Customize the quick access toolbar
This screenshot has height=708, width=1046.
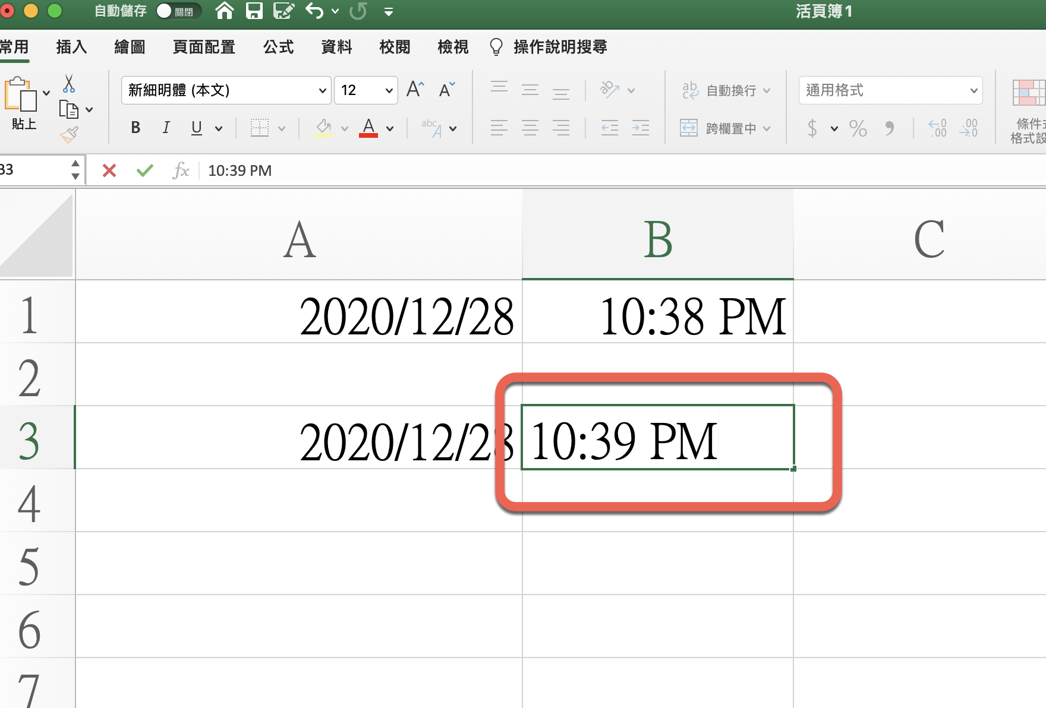[x=389, y=11]
